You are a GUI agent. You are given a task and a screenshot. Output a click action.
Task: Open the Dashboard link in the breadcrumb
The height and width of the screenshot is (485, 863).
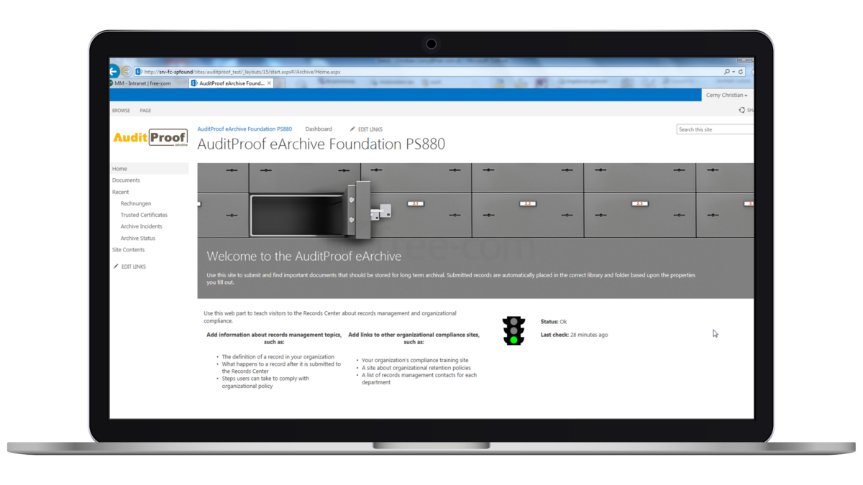[x=319, y=129]
